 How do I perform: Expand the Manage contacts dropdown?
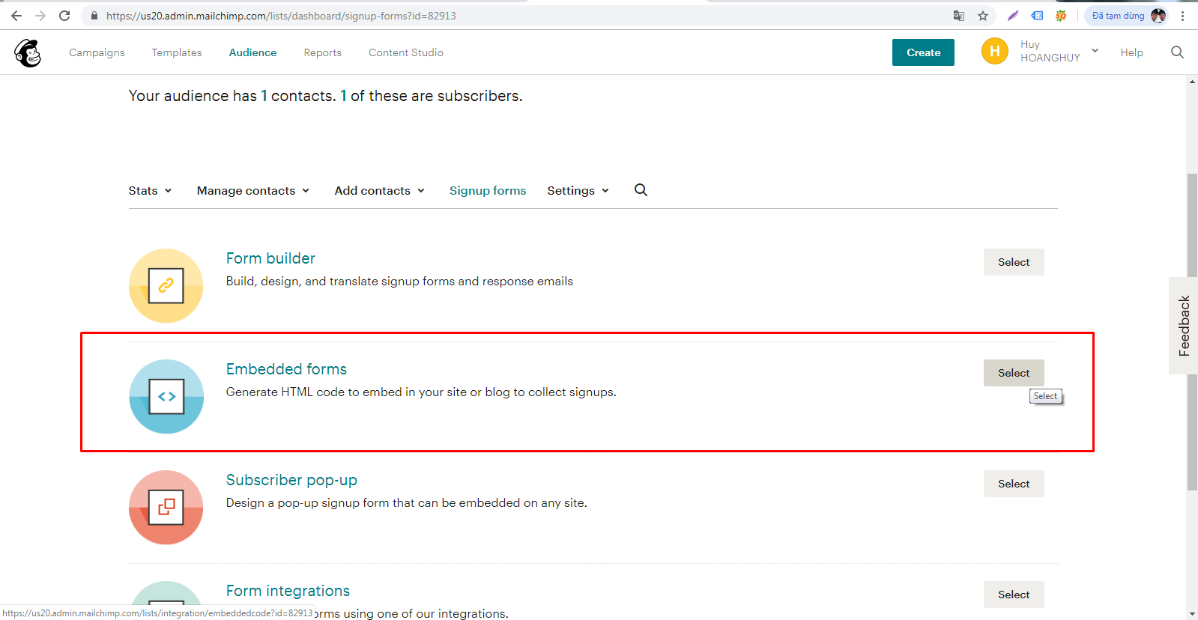click(x=253, y=191)
